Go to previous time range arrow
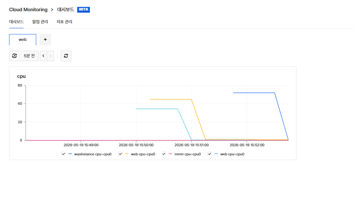 pyautogui.click(x=43, y=56)
